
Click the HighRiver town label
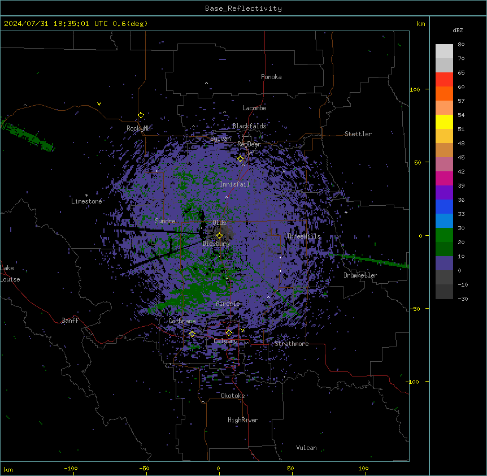click(x=243, y=420)
